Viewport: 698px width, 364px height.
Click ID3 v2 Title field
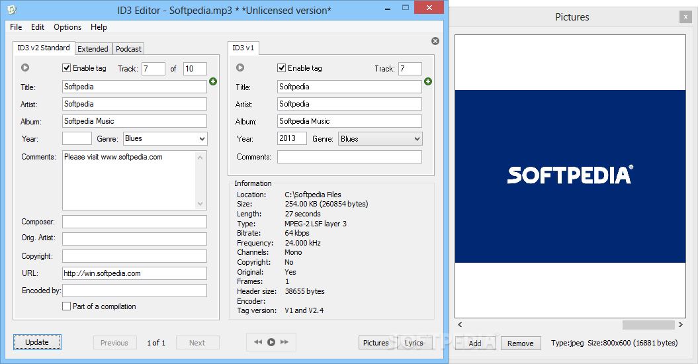pyautogui.click(x=134, y=87)
